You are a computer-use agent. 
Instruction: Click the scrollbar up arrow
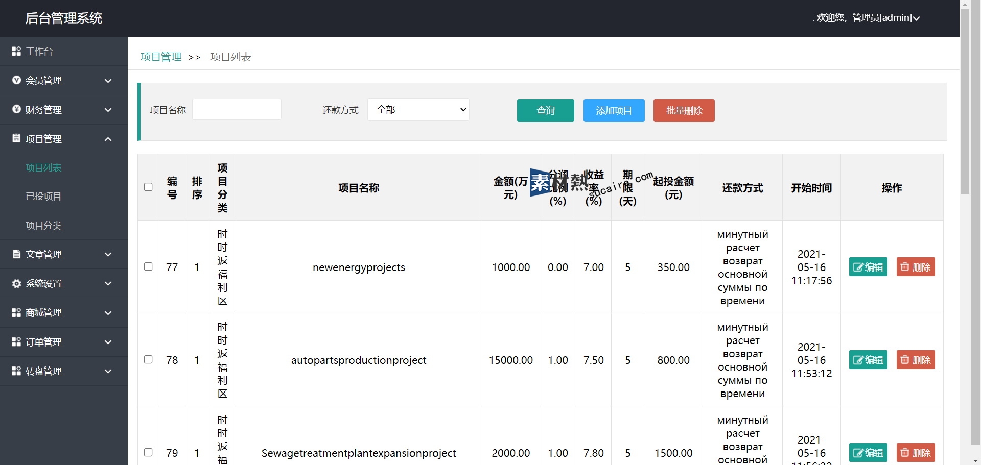[x=965, y=4]
